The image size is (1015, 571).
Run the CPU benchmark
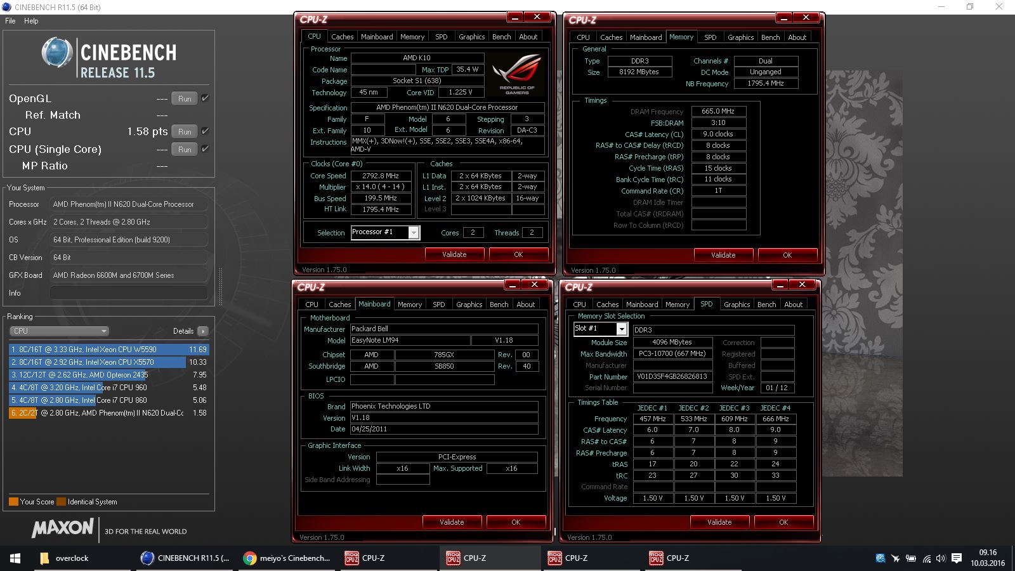(185, 131)
